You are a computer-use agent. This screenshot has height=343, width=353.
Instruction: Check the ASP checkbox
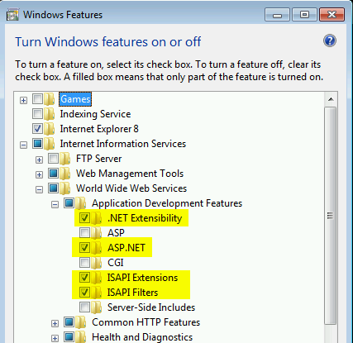[84, 232]
